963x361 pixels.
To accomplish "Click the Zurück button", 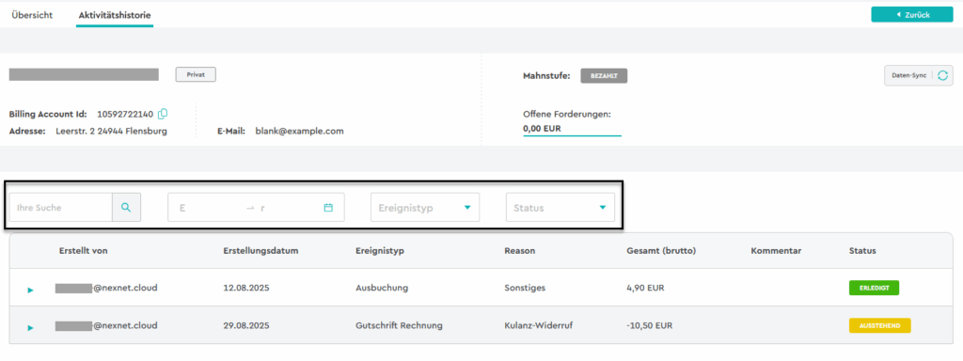I will click(912, 15).
